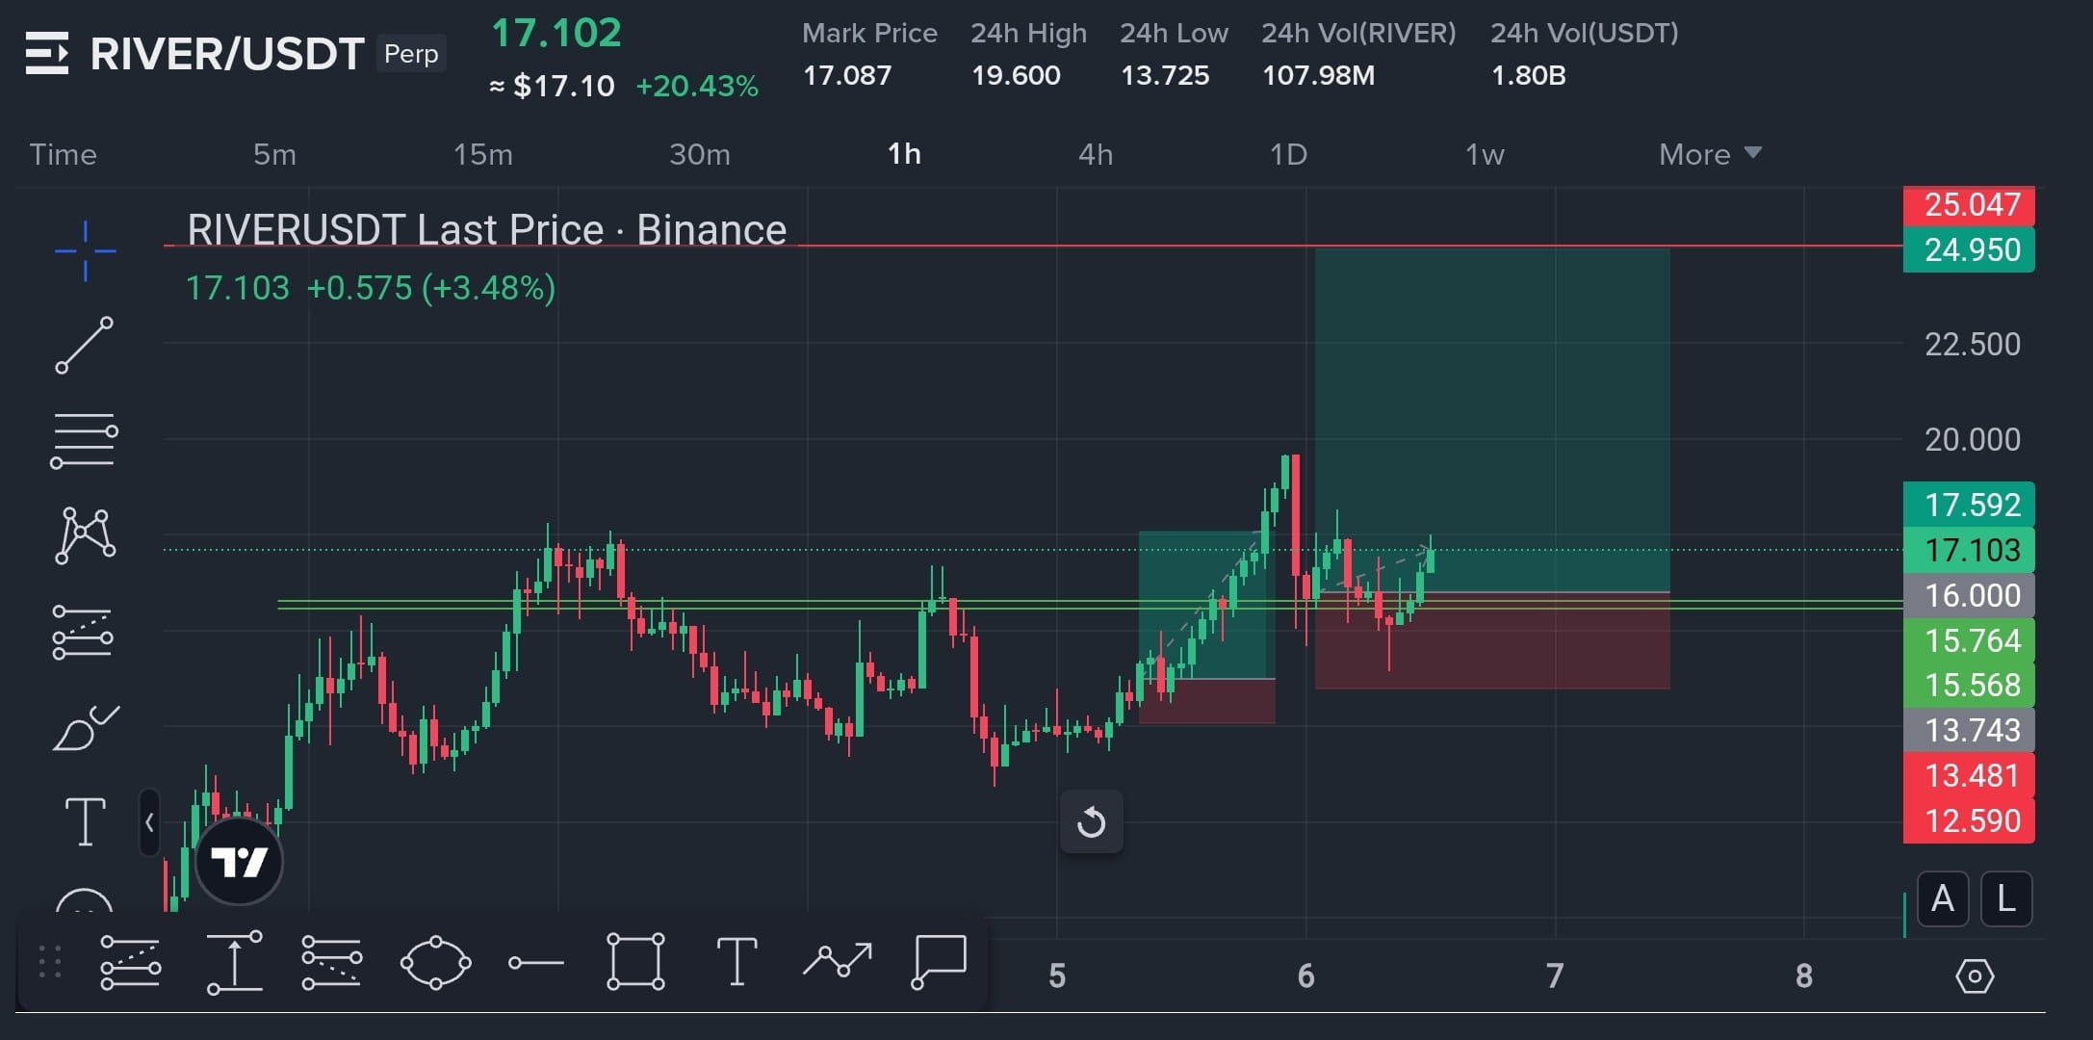The height and width of the screenshot is (1040, 2093).
Task: Switch to the 4h timeframe
Action: 1096,154
